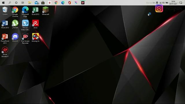Switch to the active screen recorder taskbar icon
The height and width of the screenshot is (104, 185).
[x=83, y=3]
